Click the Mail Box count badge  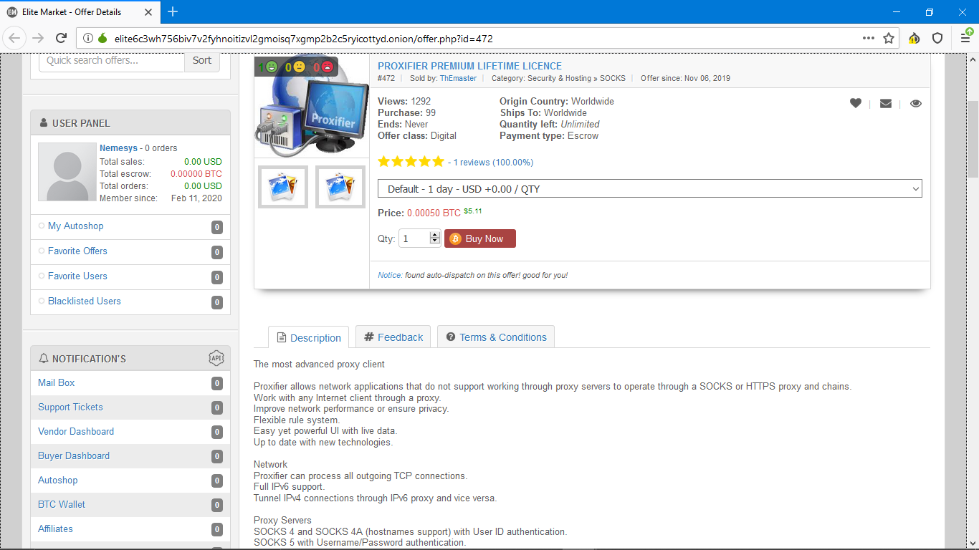pyautogui.click(x=217, y=383)
